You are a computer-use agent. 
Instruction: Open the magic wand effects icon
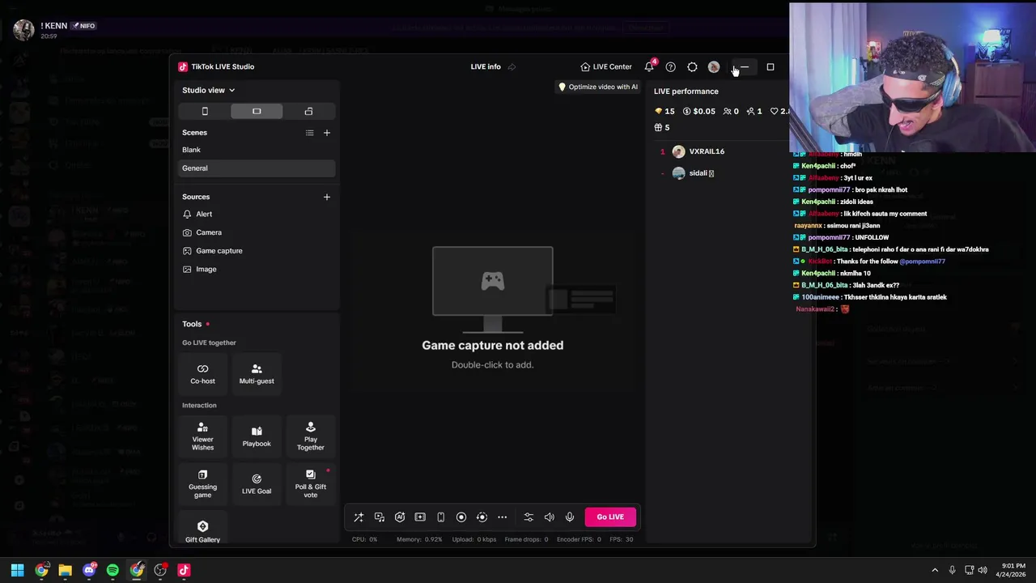point(359,517)
